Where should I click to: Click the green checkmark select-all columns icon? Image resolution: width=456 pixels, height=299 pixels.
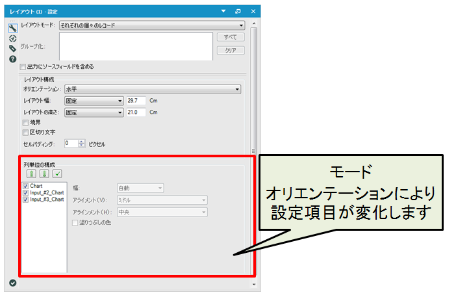(x=57, y=174)
